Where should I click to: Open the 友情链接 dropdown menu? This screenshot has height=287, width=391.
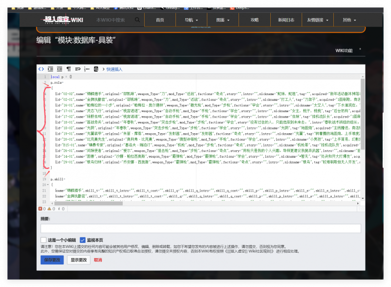[317, 20]
